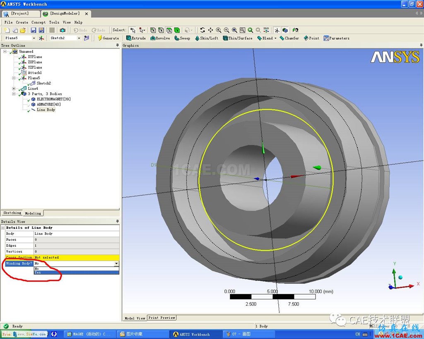Select the XYPlane tree item
The image size is (424, 339).
[x=35, y=57]
